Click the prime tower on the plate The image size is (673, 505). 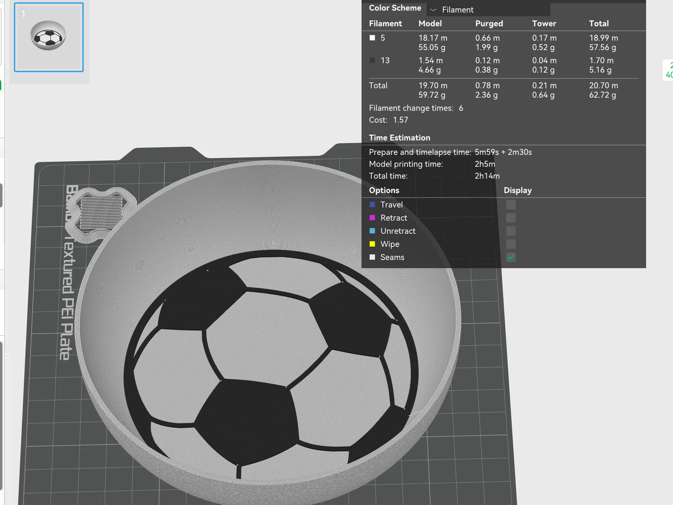click(101, 215)
